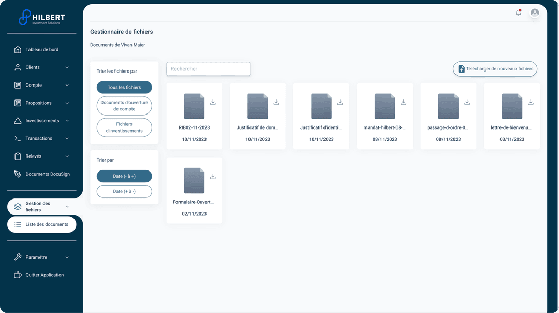Filter by Fichiers d'investissements

coord(124,127)
